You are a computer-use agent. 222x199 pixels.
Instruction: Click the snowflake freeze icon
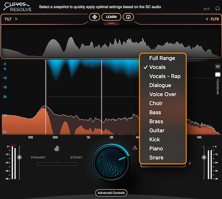94,17
